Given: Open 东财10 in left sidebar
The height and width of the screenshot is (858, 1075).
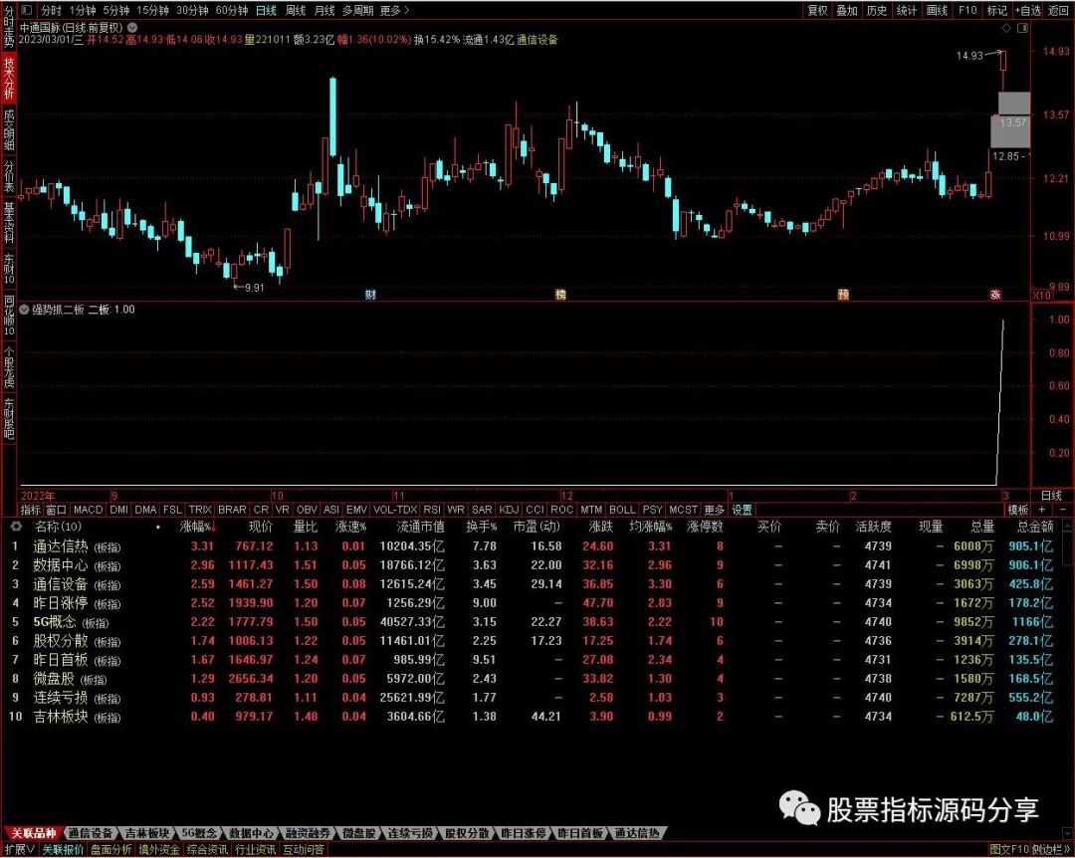Looking at the screenshot, I should [x=8, y=269].
